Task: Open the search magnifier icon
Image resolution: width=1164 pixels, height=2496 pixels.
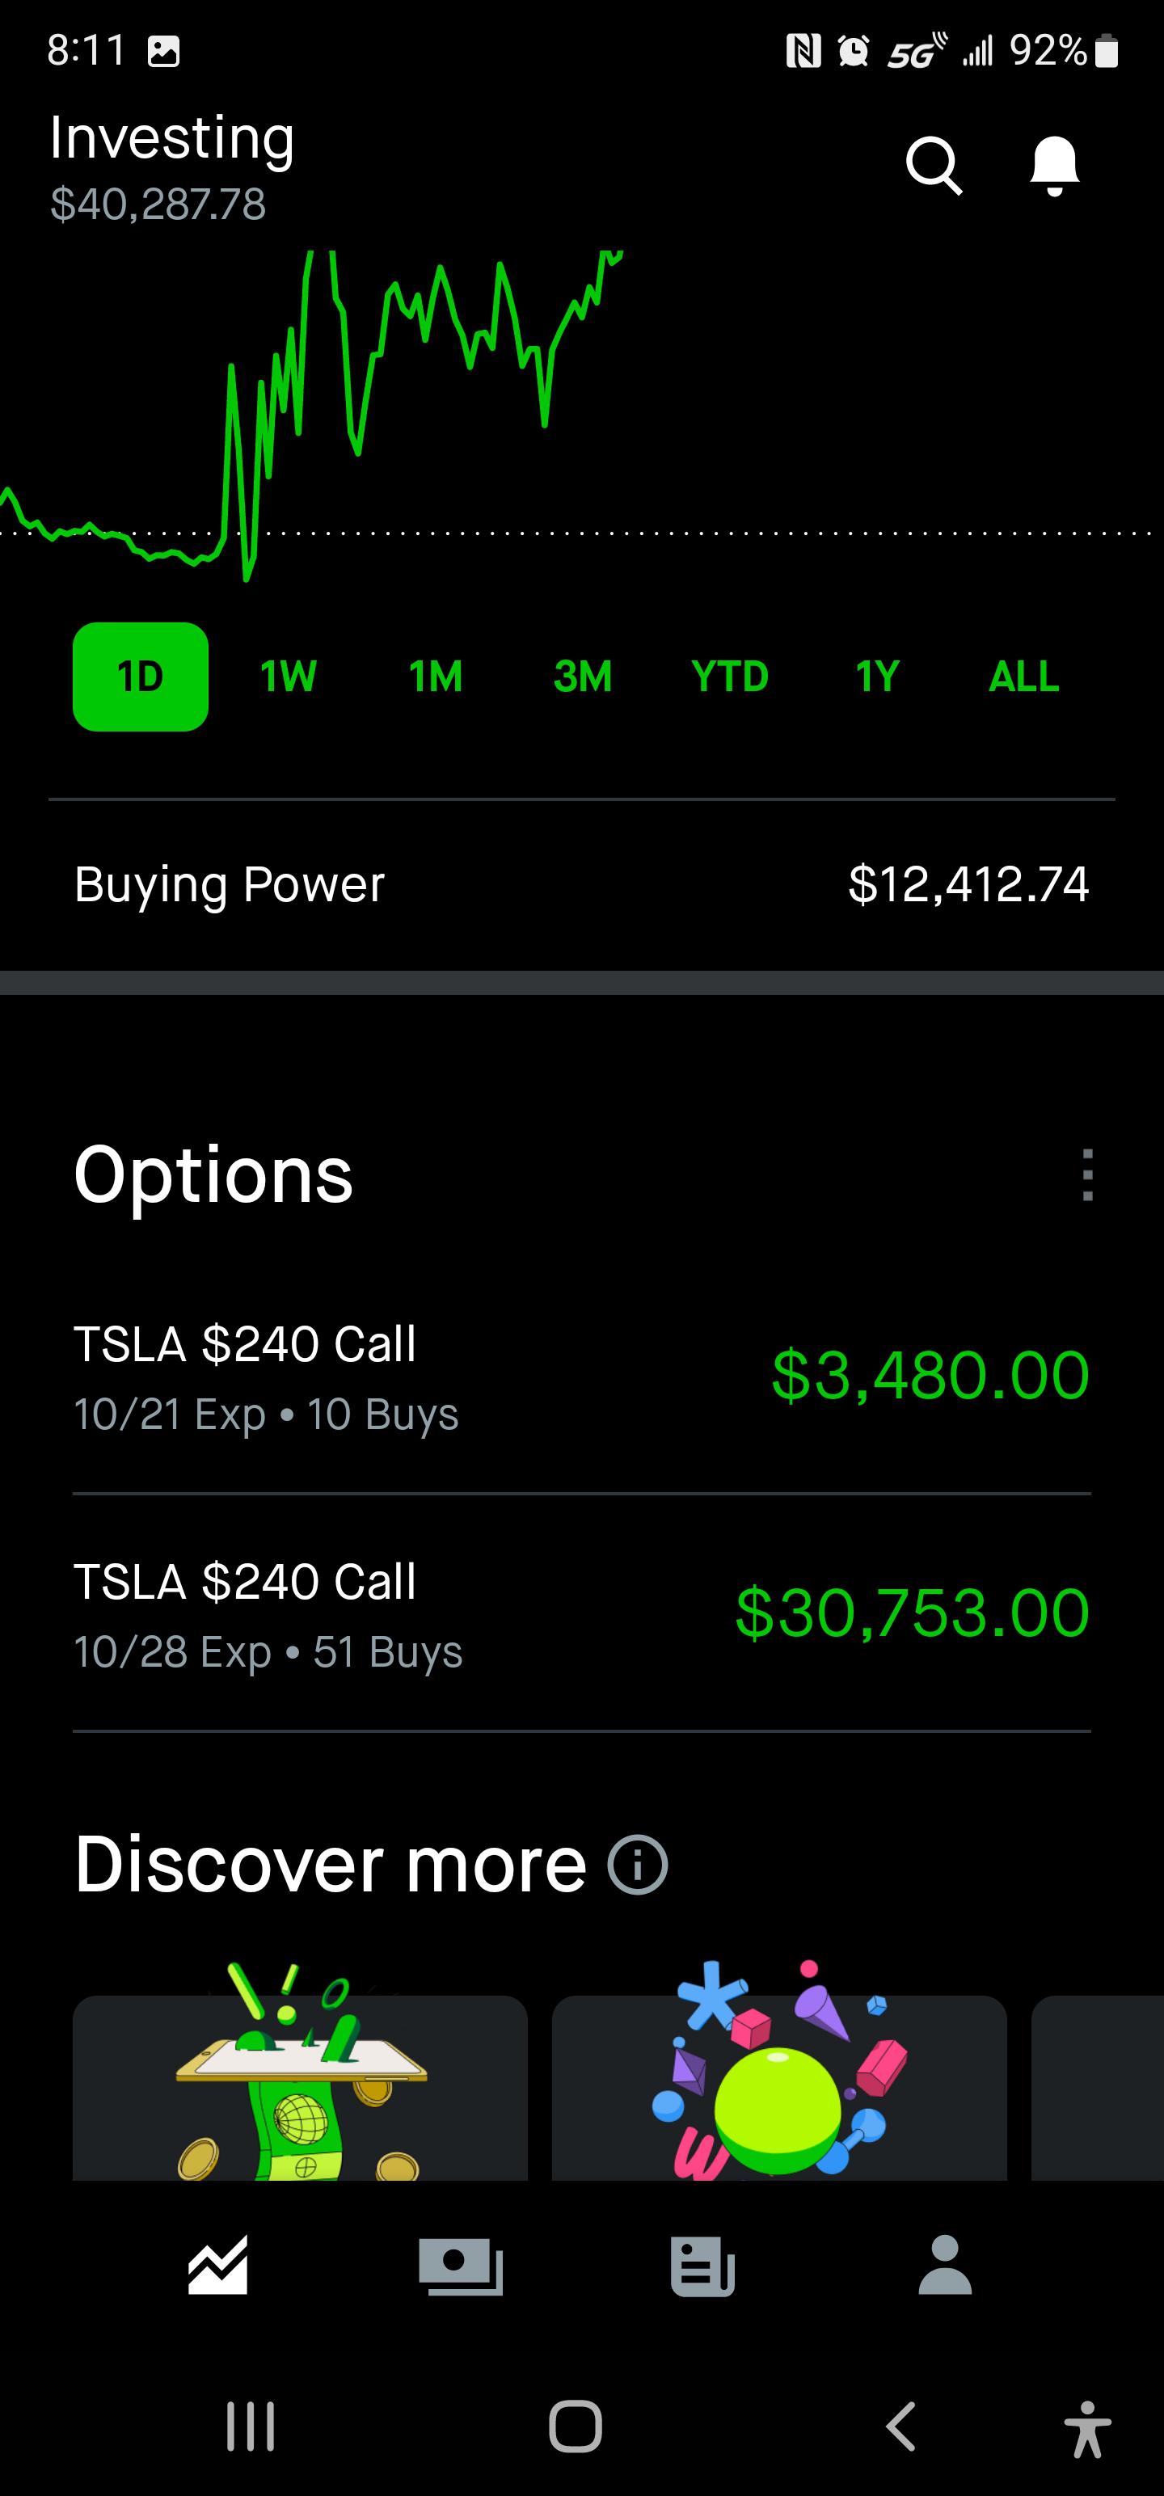Action: click(x=934, y=166)
